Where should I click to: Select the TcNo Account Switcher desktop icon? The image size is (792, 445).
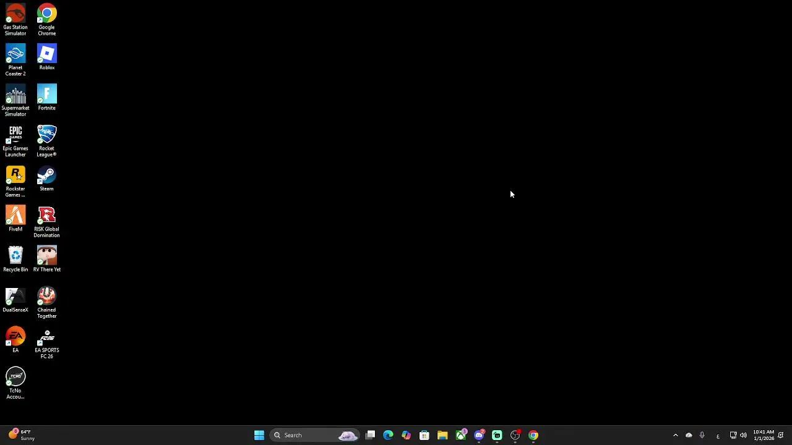(15, 384)
